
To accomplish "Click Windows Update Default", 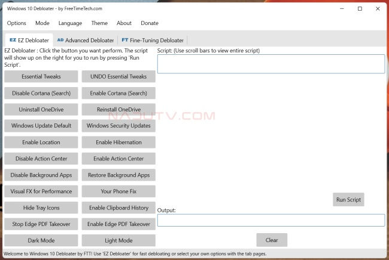I will [41, 126].
